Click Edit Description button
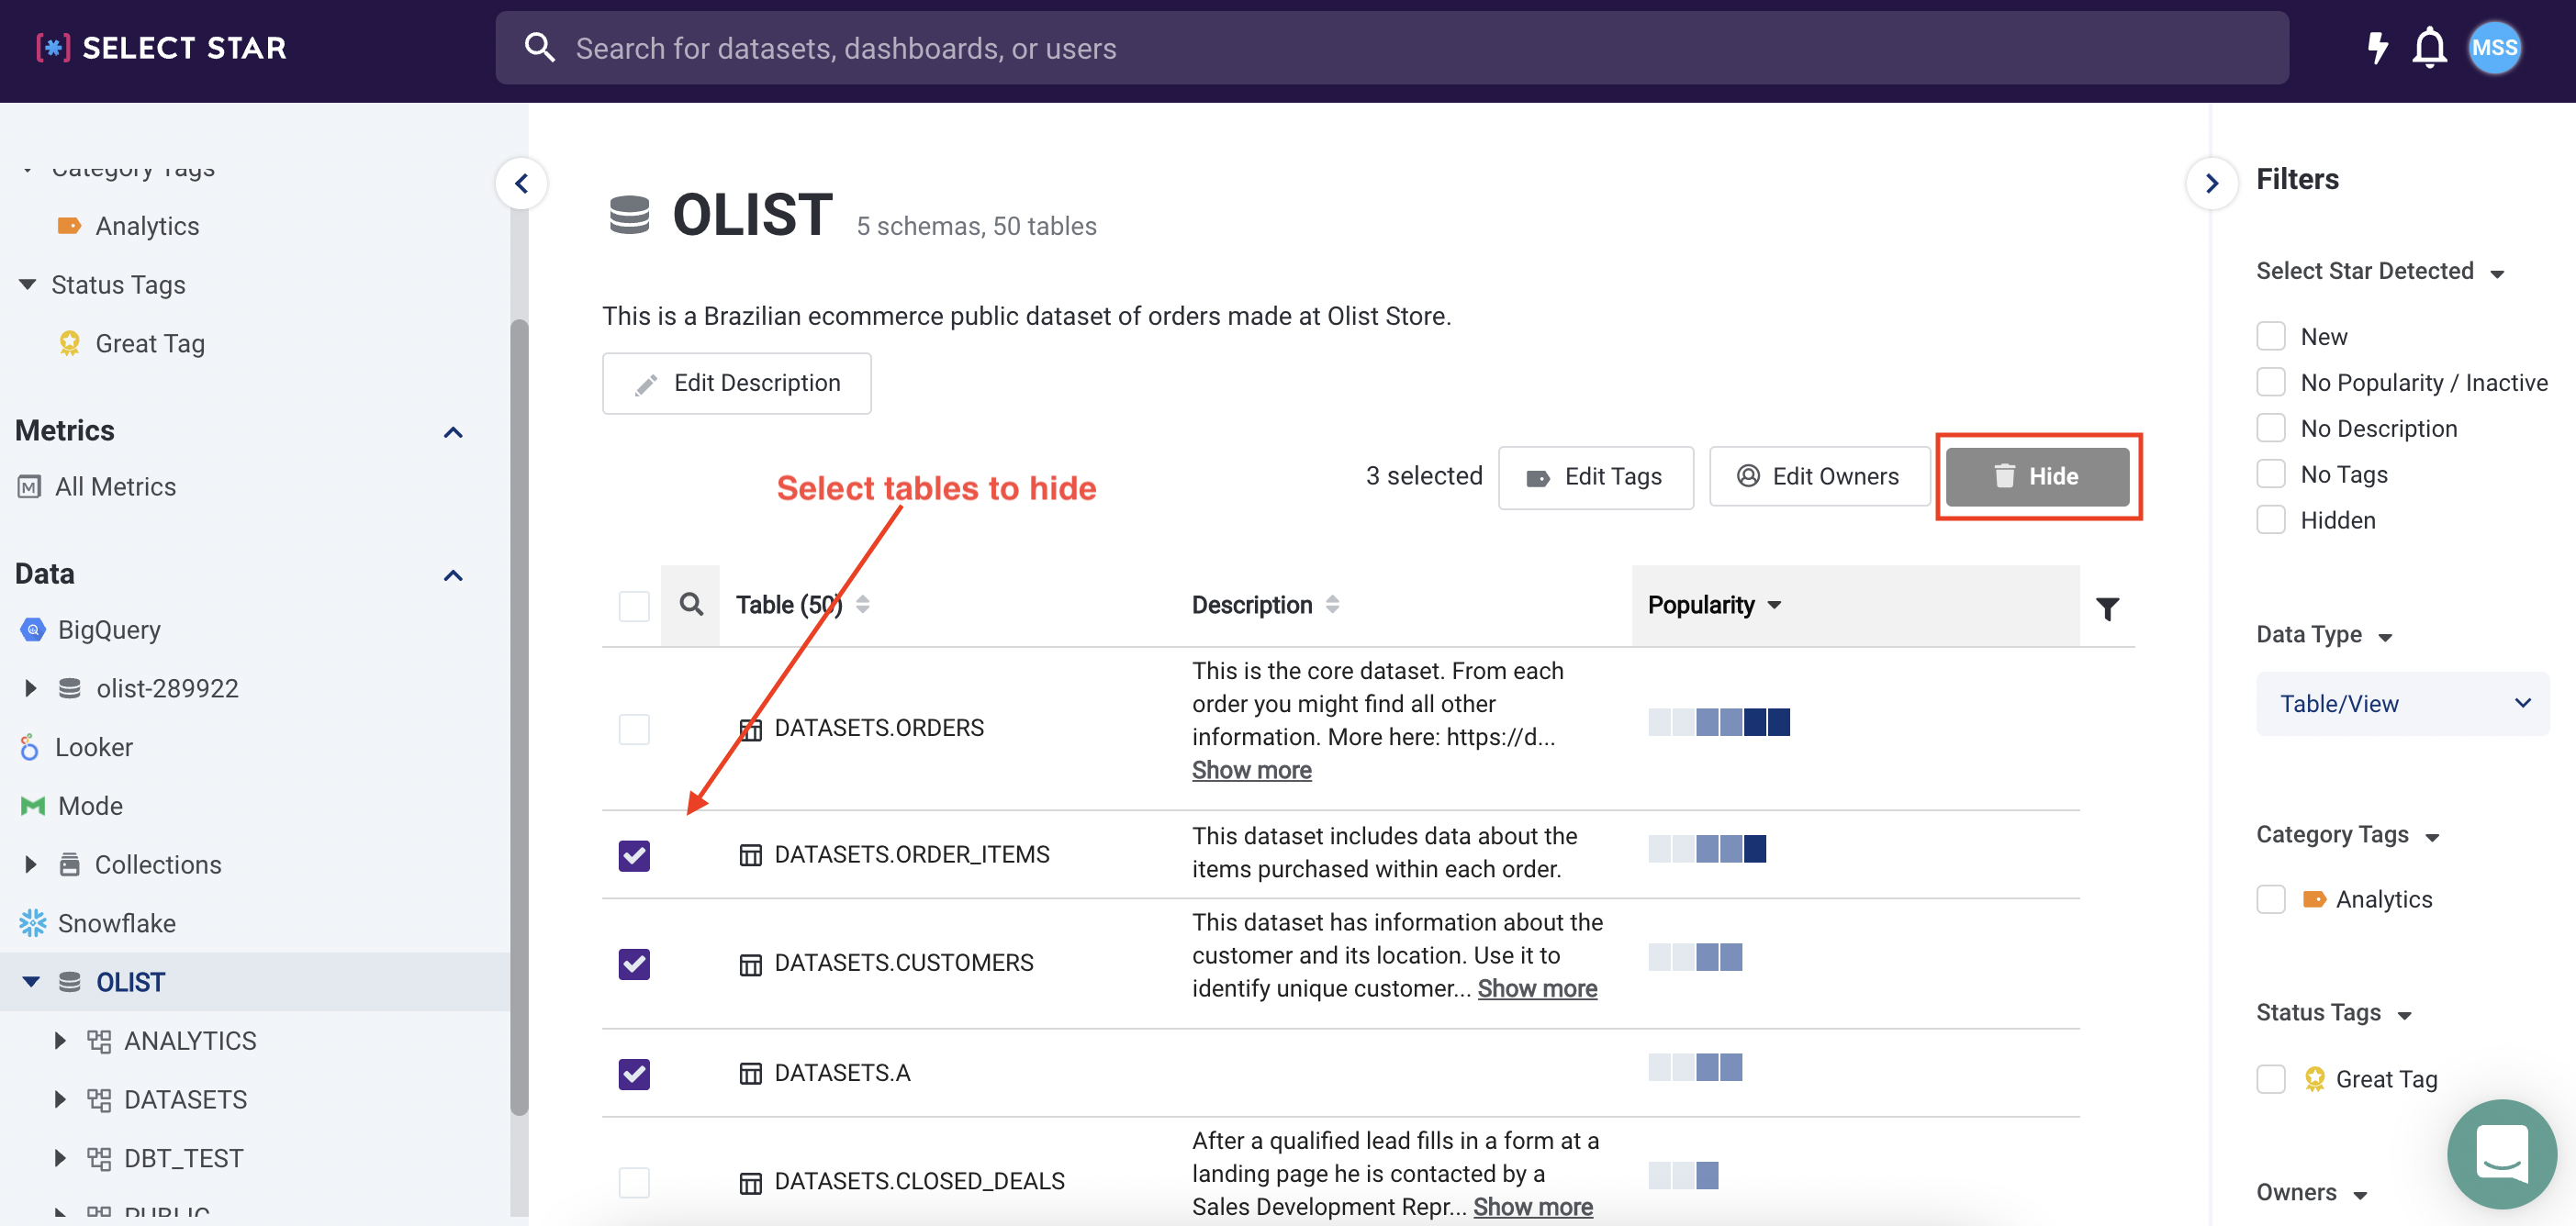 pyautogui.click(x=737, y=383)
